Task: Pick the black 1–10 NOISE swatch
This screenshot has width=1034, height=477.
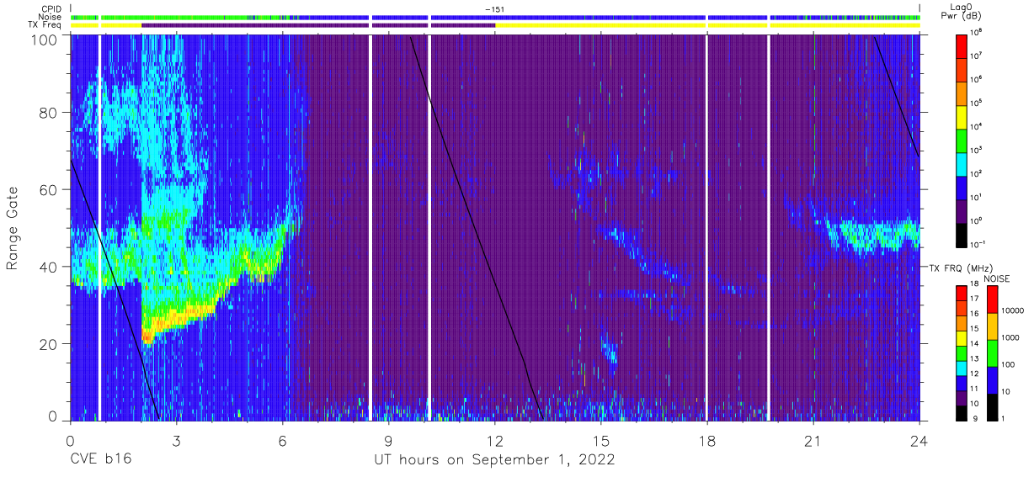Action: click(991, 406)
